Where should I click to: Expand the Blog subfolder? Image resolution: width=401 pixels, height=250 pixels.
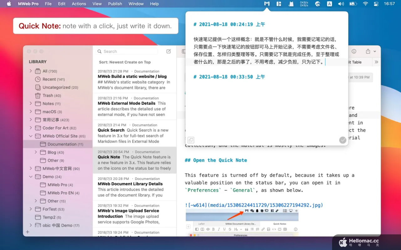36,152
